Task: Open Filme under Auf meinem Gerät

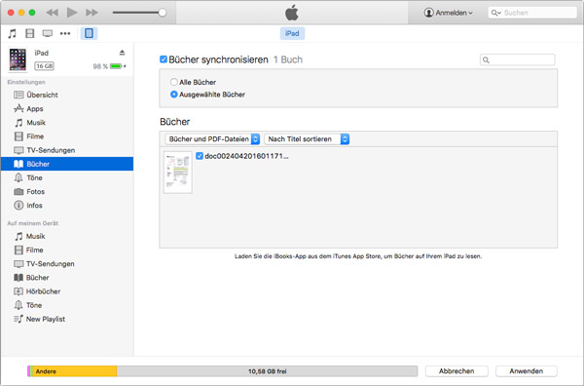Action: pyautogui.click(x=67, y=250)
